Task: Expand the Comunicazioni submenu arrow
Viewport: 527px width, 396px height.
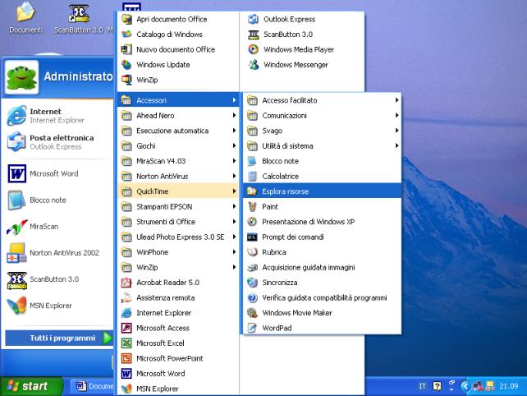Action: click(x=397, y=115)
